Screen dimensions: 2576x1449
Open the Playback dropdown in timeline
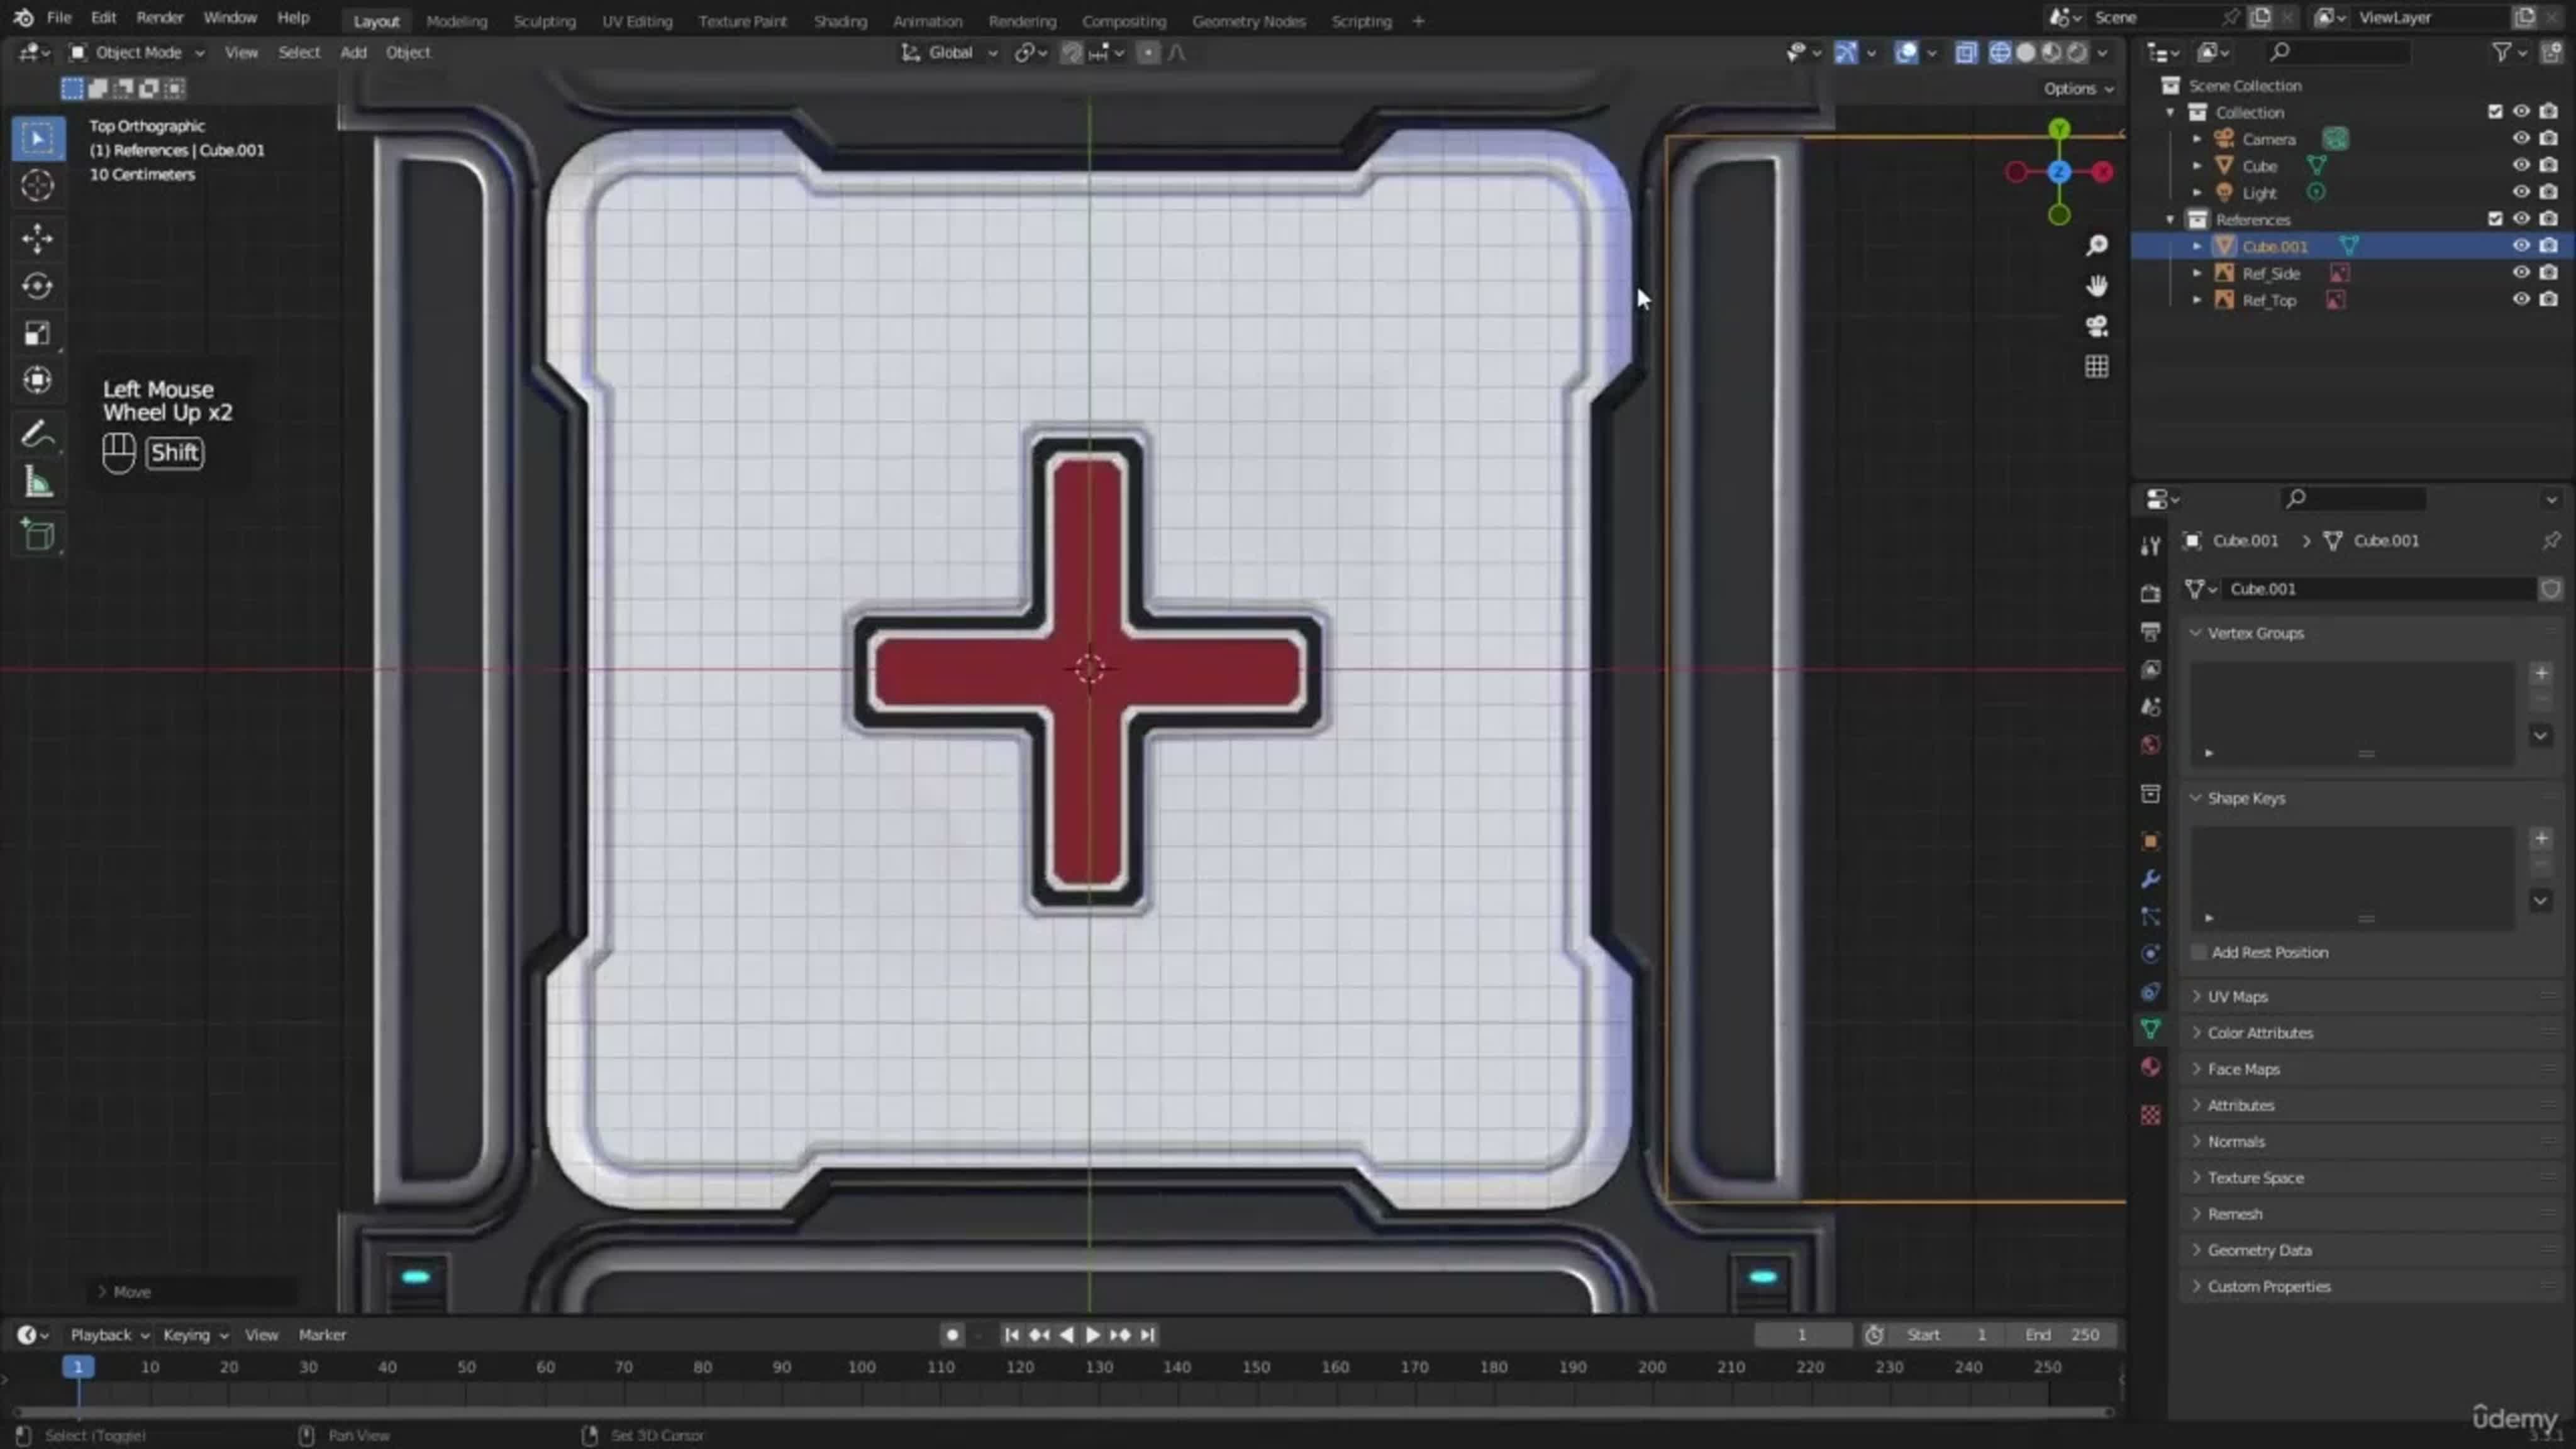pyautogui.click(x=109, y=1335)
